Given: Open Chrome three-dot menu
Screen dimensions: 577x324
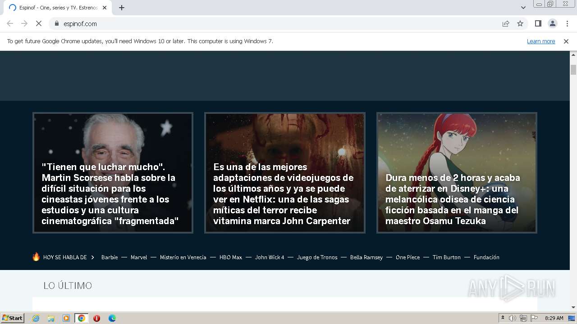Looking at the screenshot, I should [x=567, y=23].
